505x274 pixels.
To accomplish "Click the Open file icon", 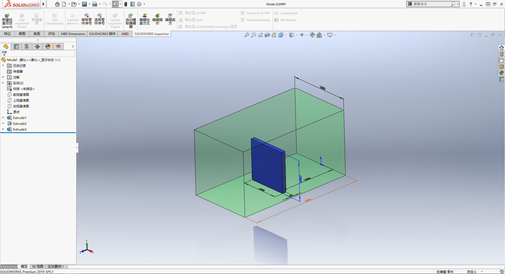I will pos(74,4).
